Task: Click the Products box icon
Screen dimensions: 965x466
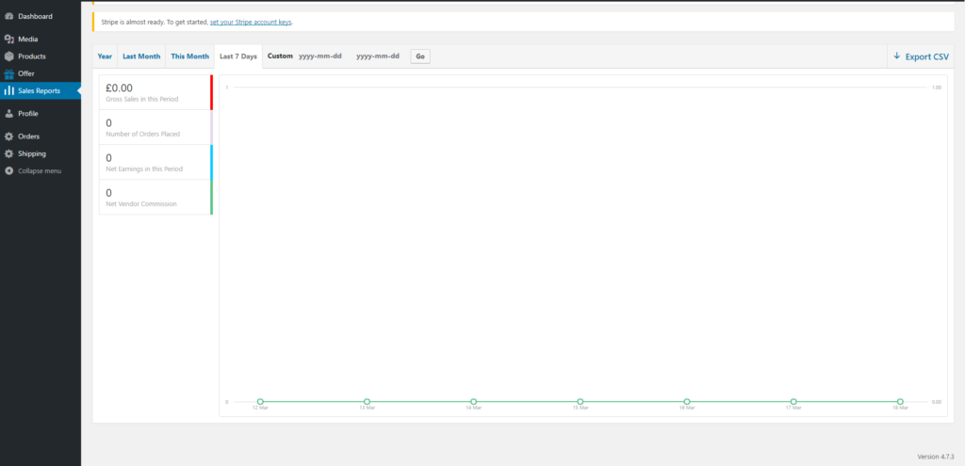Action: pyautogui.click(x=9, y=56)
